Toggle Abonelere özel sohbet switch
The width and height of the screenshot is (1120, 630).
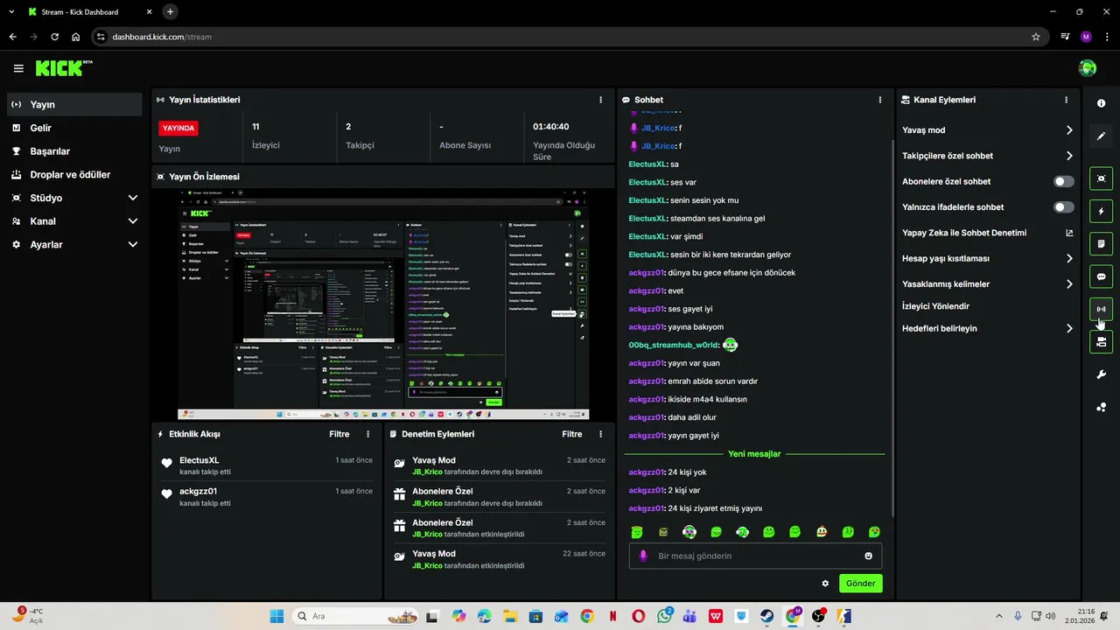pyautogui.click(x=1064, y=182)
